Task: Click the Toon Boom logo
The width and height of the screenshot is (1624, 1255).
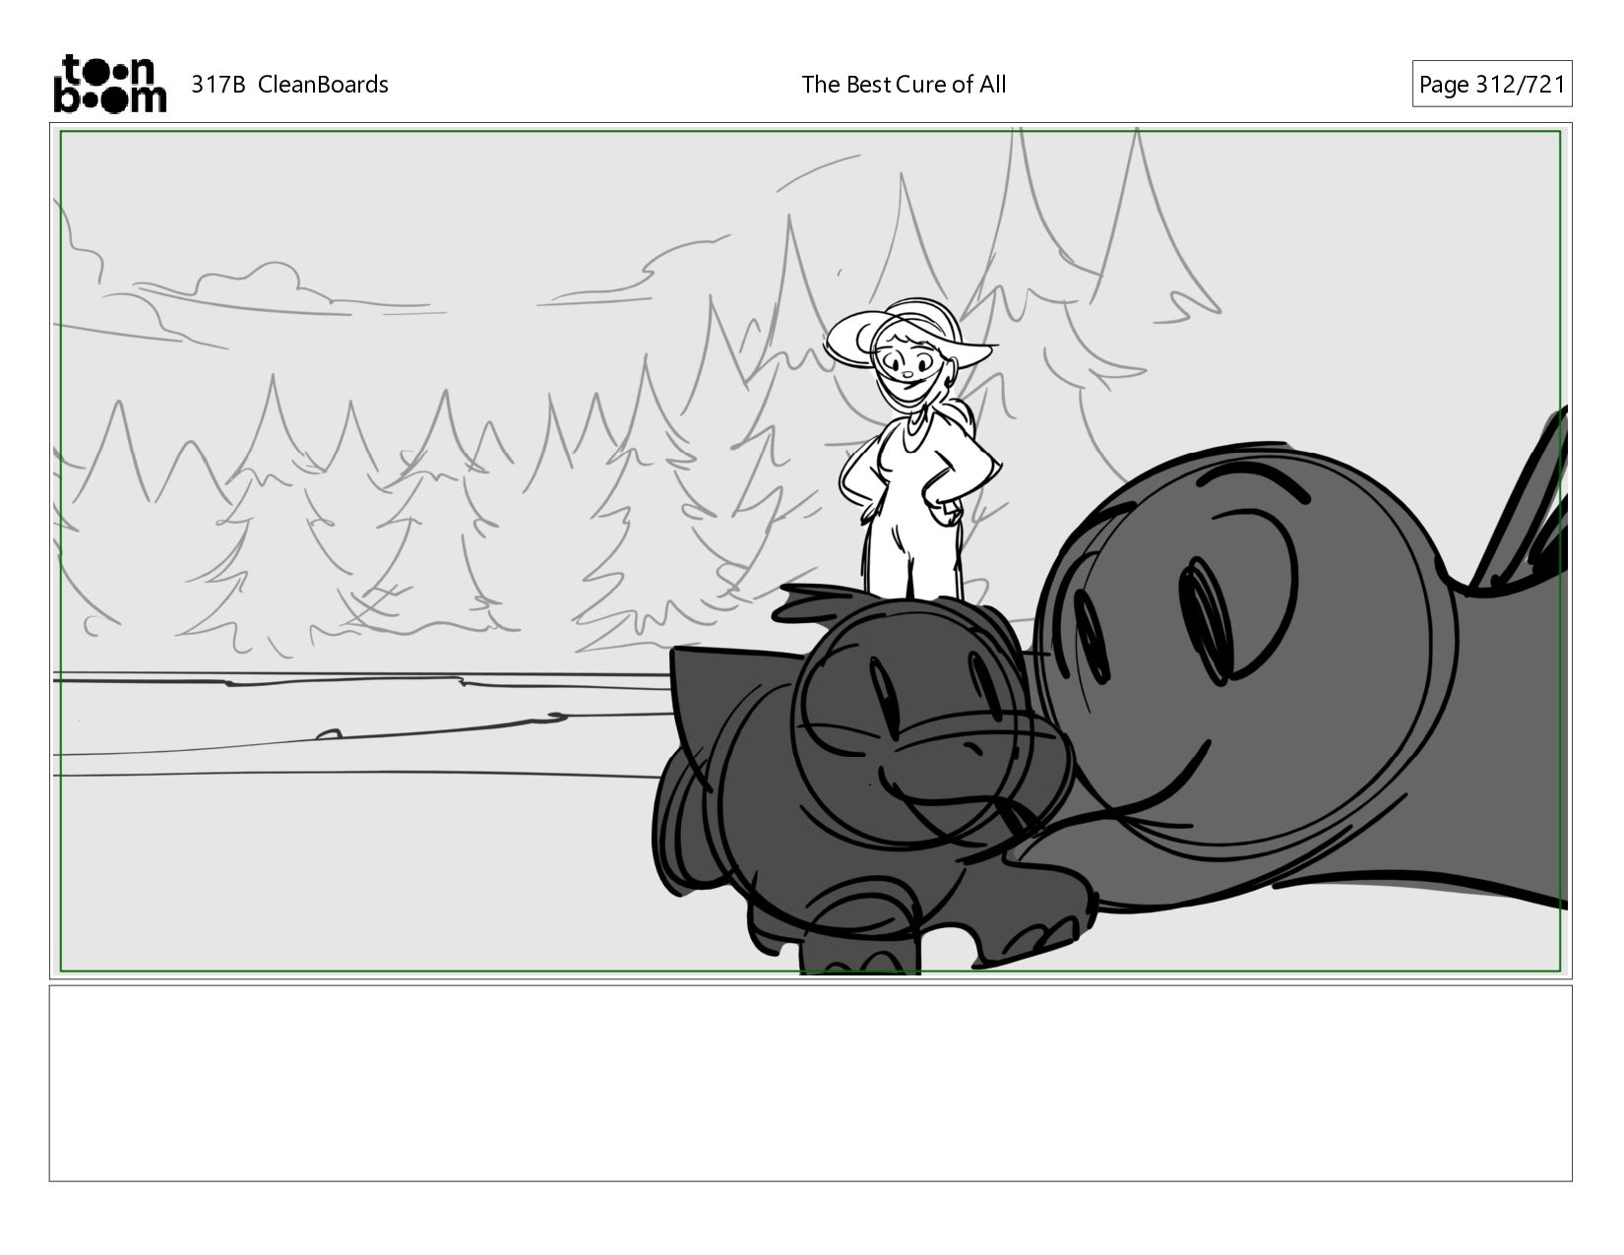Action: click(109, 84)
